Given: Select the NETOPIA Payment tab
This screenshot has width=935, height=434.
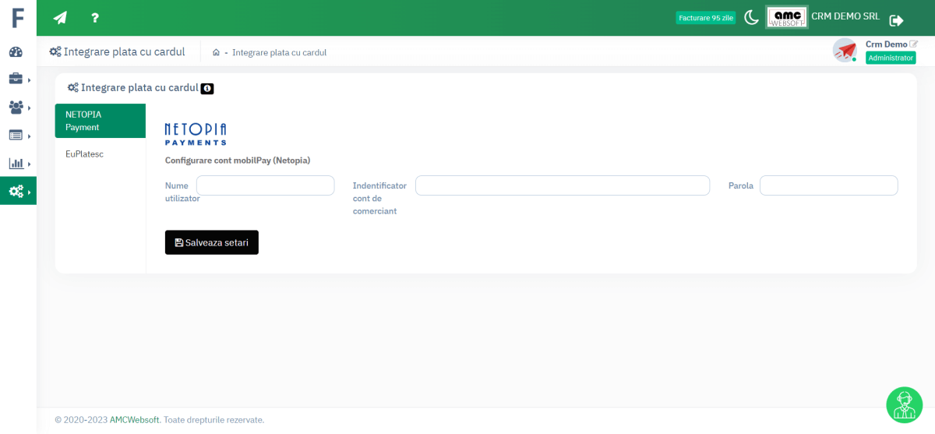Looking at the screenshot, I should (100, 121).
